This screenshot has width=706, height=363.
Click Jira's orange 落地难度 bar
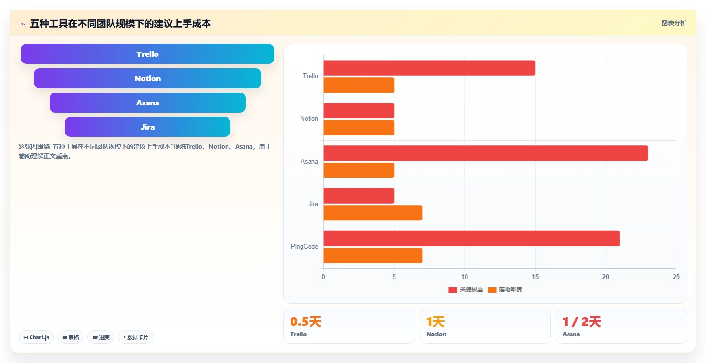[x=373, y=213]
